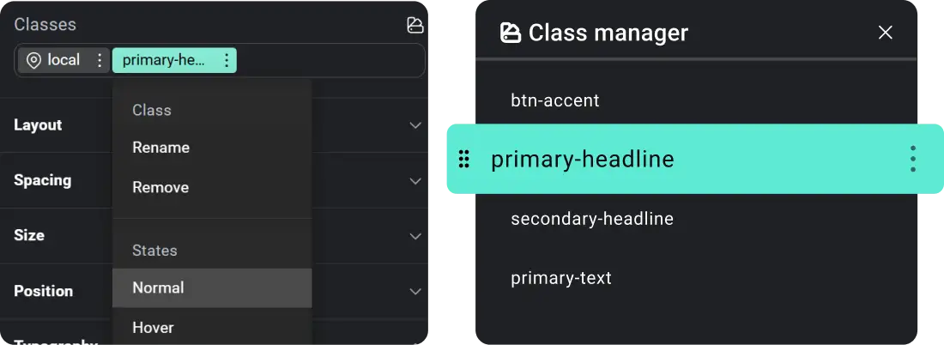Choose Remove from class menu
944x345 pixels.
tap(160, 187)
